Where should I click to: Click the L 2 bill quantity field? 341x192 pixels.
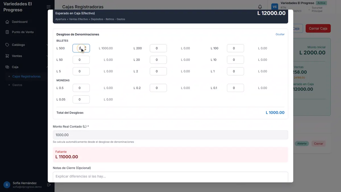(158, 71)
